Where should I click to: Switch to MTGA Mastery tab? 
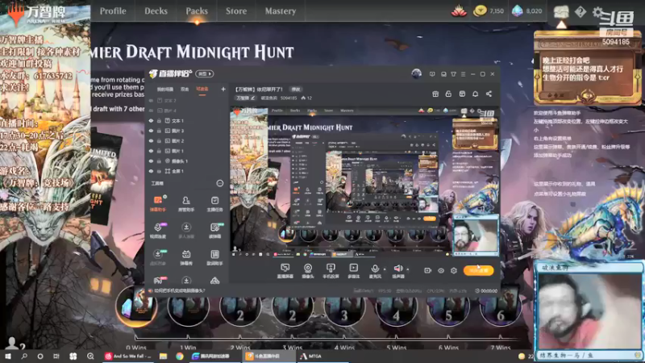coord(281,11)
